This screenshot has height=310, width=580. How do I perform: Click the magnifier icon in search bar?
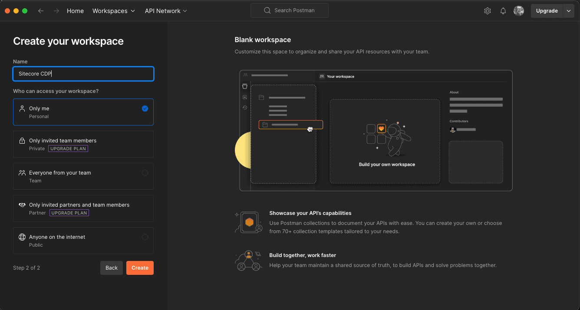click(x=267, y=10)
